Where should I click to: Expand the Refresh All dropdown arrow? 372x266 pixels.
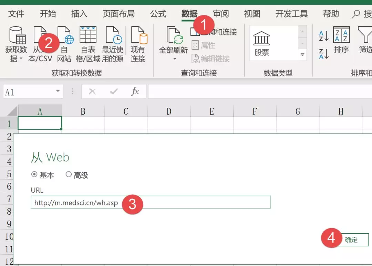[175, 59]
